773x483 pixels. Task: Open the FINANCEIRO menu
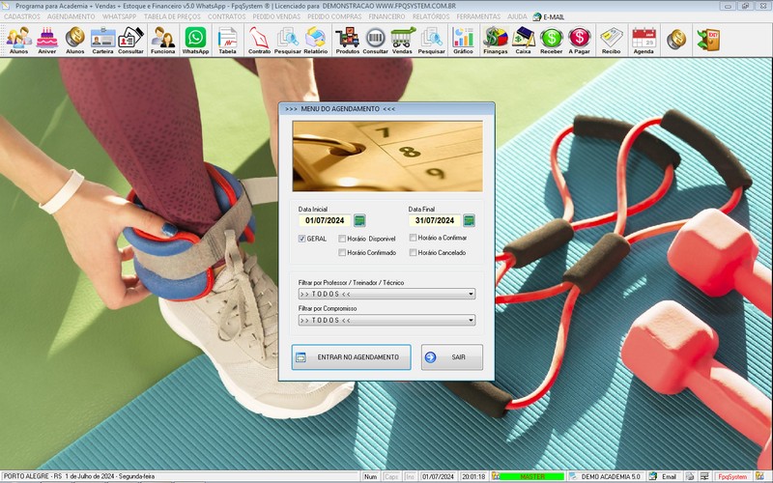[x=387, y=16]
